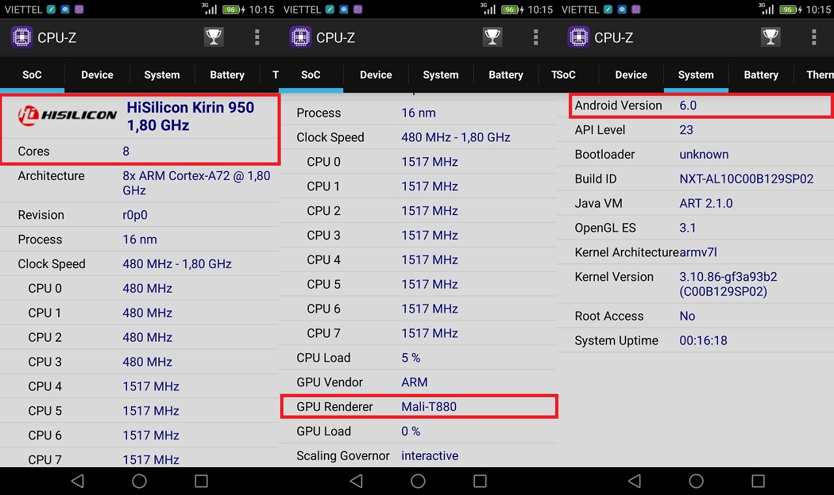Open the trophy icon on right phone screen
This screenshot has width=834, height=495.
click(x=771, y=37)
